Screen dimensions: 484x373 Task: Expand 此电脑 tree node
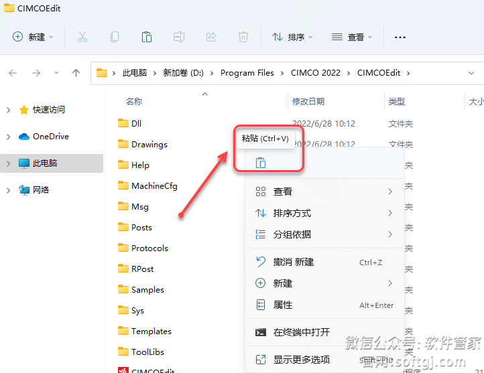click(x=8, y=163)
